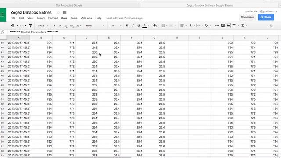
Task: Toggle the filter
Action: (234, 25)
